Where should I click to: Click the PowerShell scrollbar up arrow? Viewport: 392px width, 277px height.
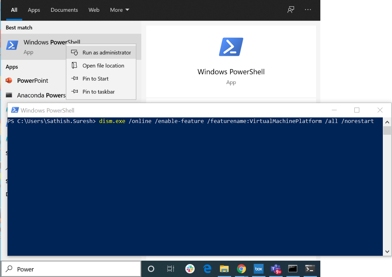coord(387,122)
